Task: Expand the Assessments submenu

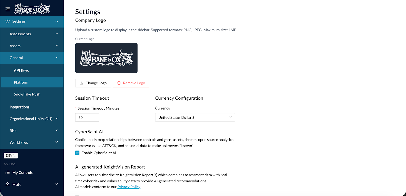Action: click(57, 34)
